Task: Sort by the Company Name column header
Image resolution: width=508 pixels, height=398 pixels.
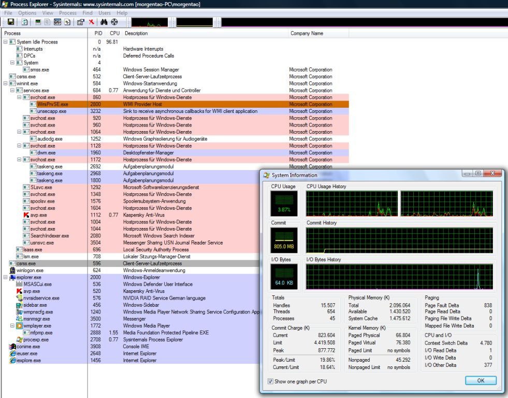Action: [x=318, y=33]
